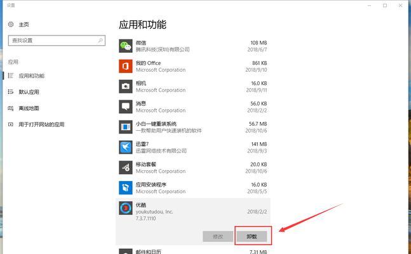Open the 应用和功能 sidebar item
This screenshot has height=254, width=411.
[32, 76]
